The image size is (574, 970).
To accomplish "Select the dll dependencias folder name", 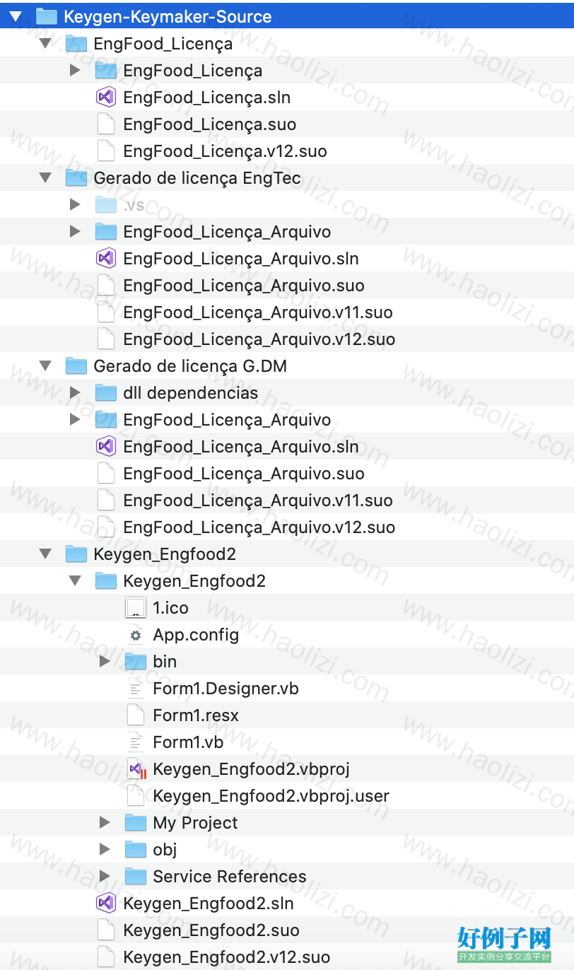I will [191, 393].
